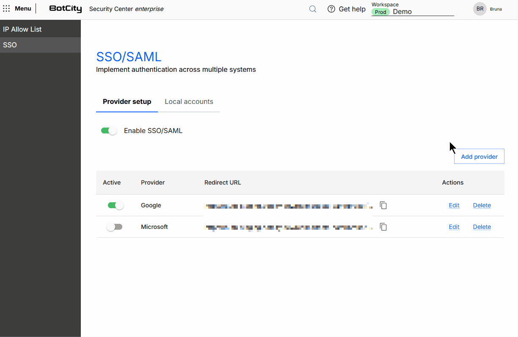Turn off the Enable SSO/SAML switch
This screenshot has height=337, width=518.
pyautogui.click(x=109, y=131)
